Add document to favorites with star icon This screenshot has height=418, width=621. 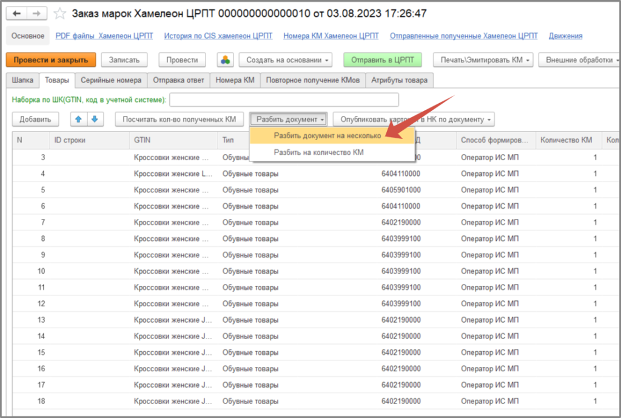(x=60, y=13)
